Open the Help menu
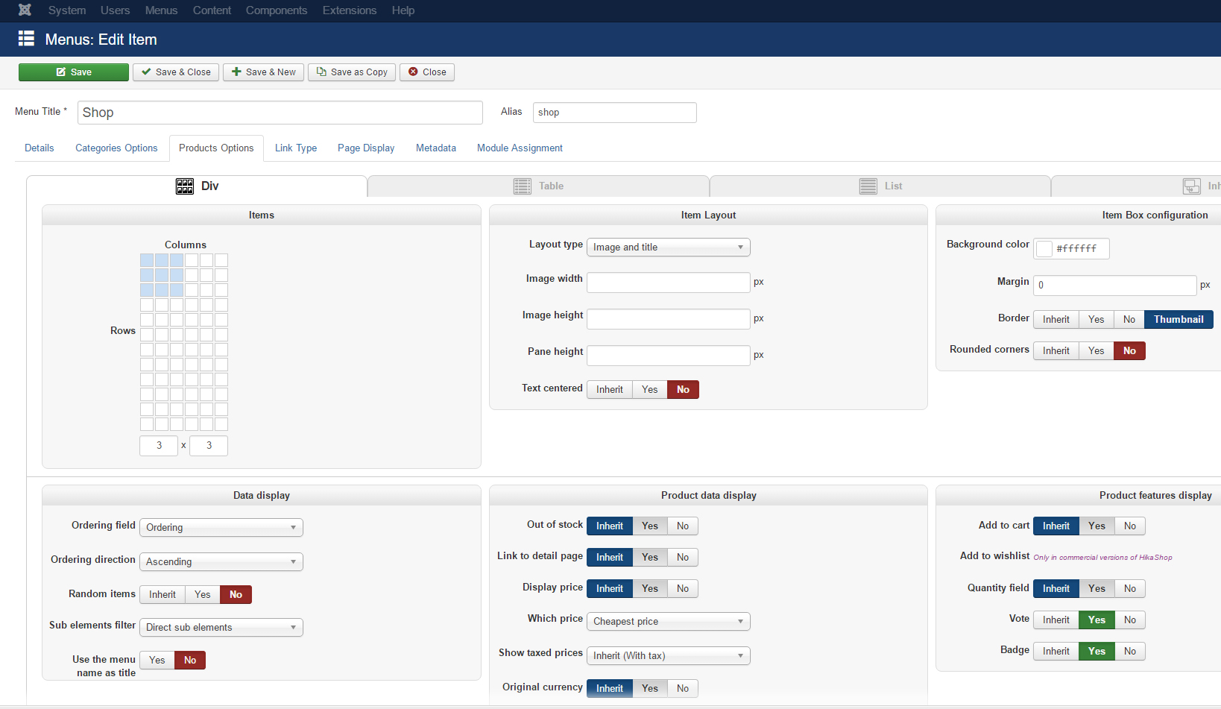The height and width of the screenshot is (709, 1221). (403, 10)
